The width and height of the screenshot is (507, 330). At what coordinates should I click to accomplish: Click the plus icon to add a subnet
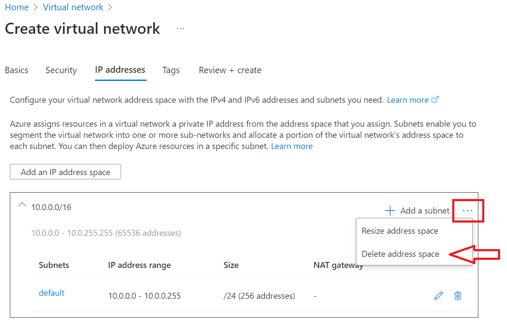click(x=390, y=210)
